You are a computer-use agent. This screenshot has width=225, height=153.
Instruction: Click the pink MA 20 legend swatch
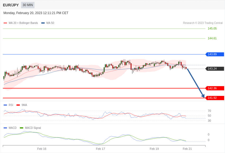(x=5, y=23)
